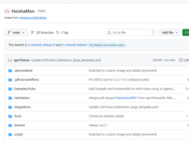Open the binaries folder
Screen dimensions: 189x141
click(x=19, y=125)
